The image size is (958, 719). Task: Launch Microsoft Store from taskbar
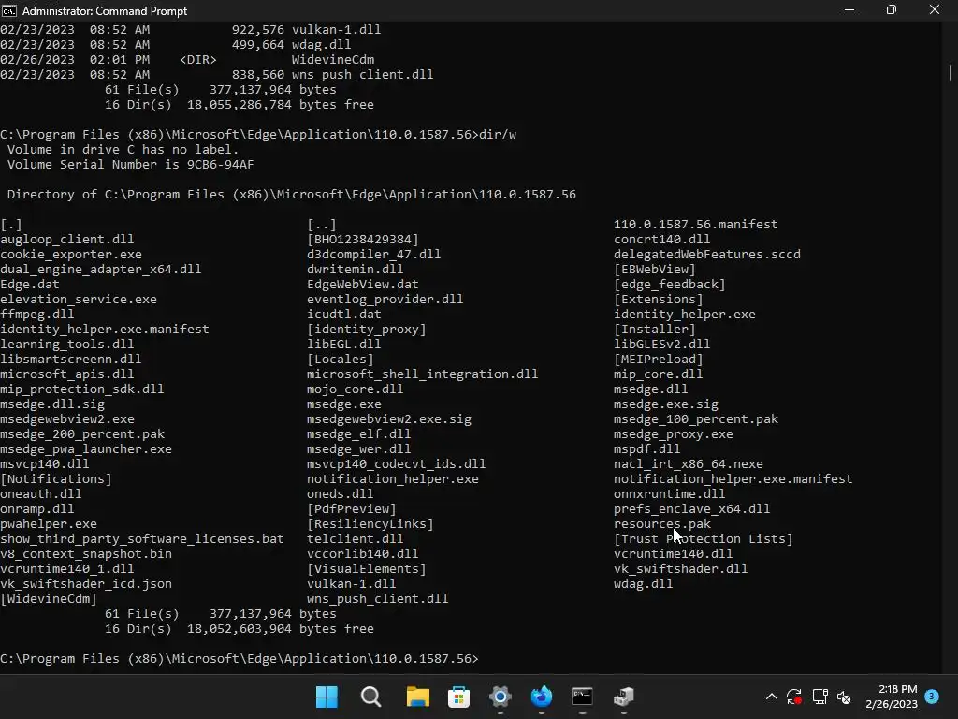[x=458, y=697]
